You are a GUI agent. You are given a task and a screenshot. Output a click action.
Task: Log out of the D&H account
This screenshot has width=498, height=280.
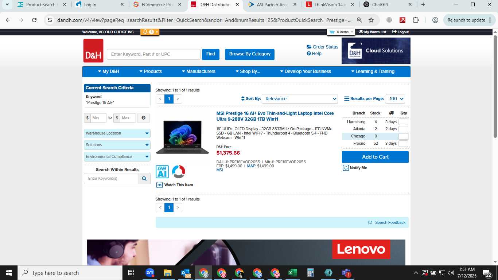(x=401, y=32)
